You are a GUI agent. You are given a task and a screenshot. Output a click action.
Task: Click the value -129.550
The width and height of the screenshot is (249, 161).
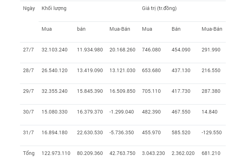[211, 132]
